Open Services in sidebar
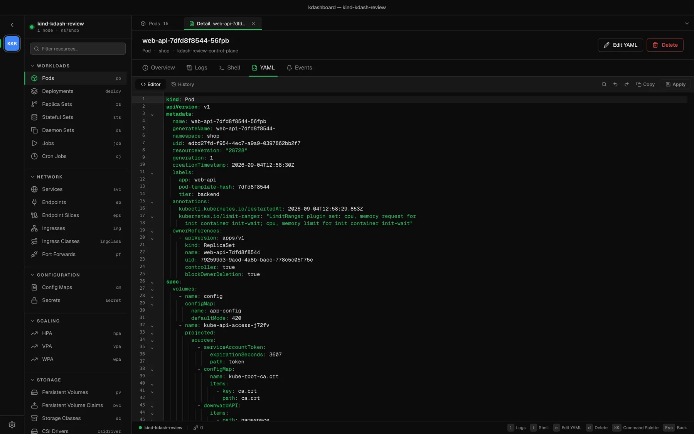Image resolution: width=694 pixels, height=434 pixels. 76,189
